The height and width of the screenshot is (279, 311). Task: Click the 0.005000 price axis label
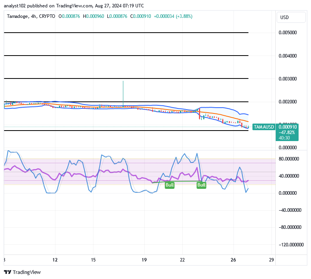[288, 33]
